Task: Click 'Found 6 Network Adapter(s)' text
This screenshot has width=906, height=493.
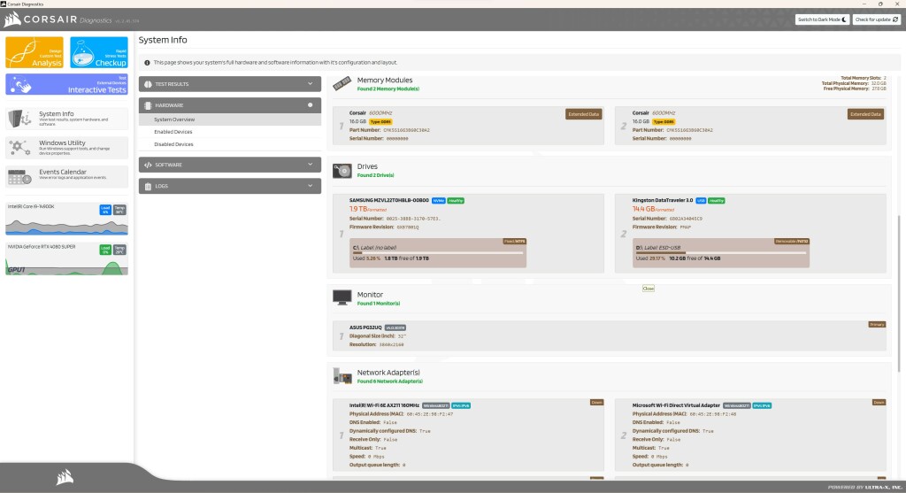Action: tap(390, 381)
